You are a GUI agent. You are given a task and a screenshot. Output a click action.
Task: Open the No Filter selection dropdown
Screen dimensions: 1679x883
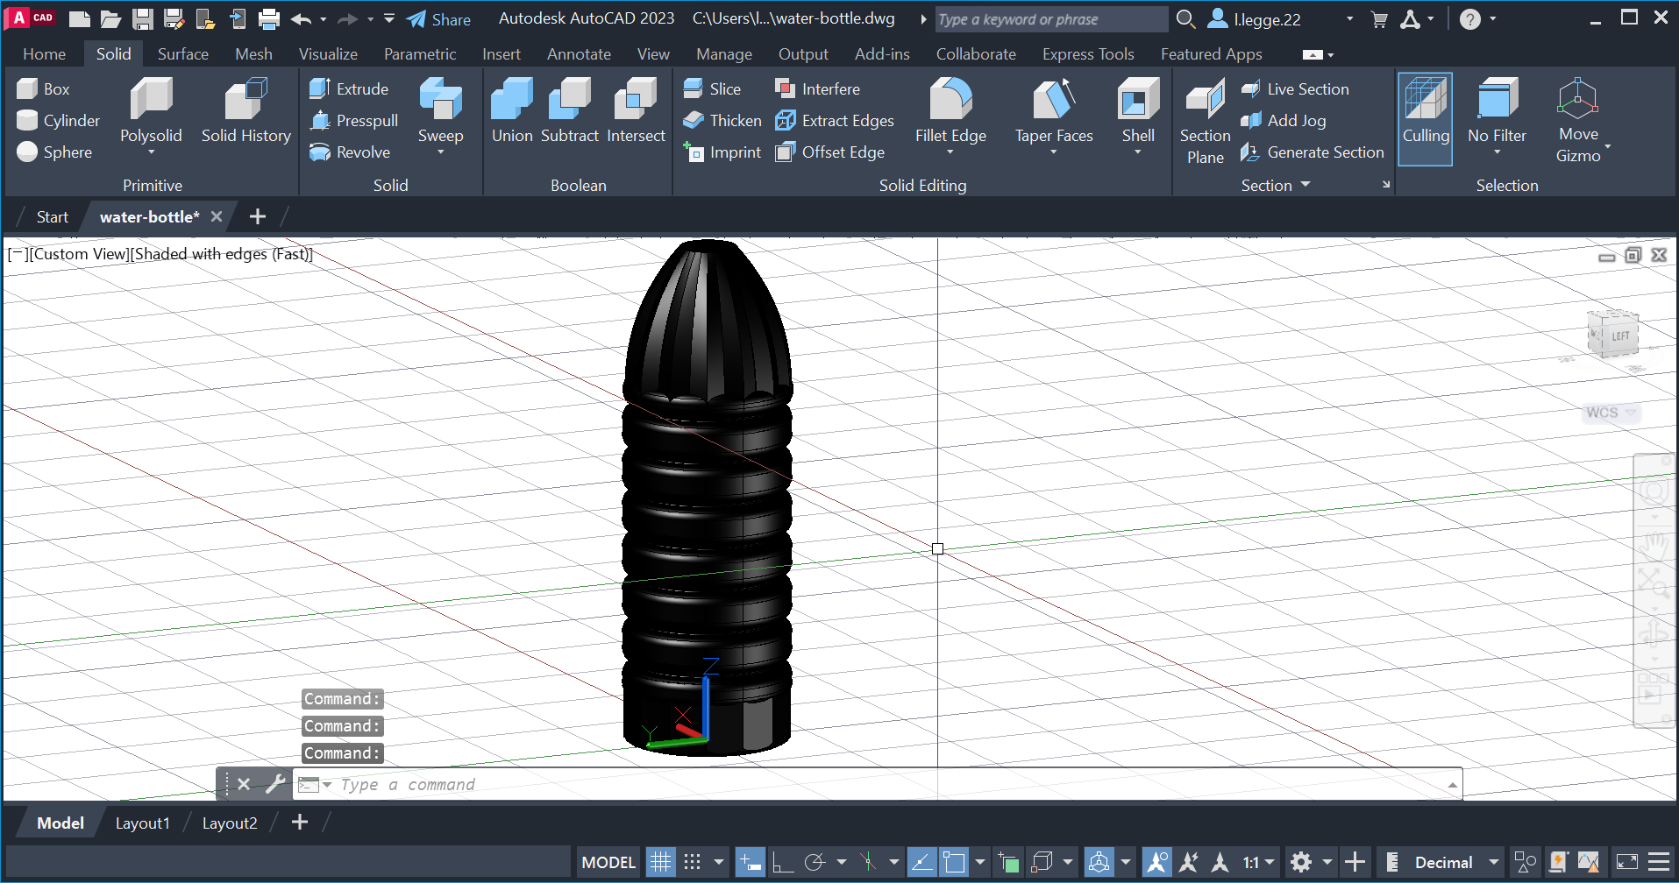pyautogui.click(x=1497, y=152)
